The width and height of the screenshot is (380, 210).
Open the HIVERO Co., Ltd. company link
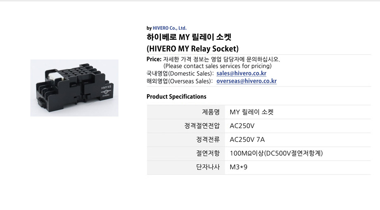pos(169,28)
